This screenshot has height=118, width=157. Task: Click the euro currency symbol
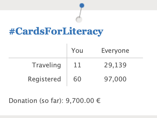click(x=98, y=101)
